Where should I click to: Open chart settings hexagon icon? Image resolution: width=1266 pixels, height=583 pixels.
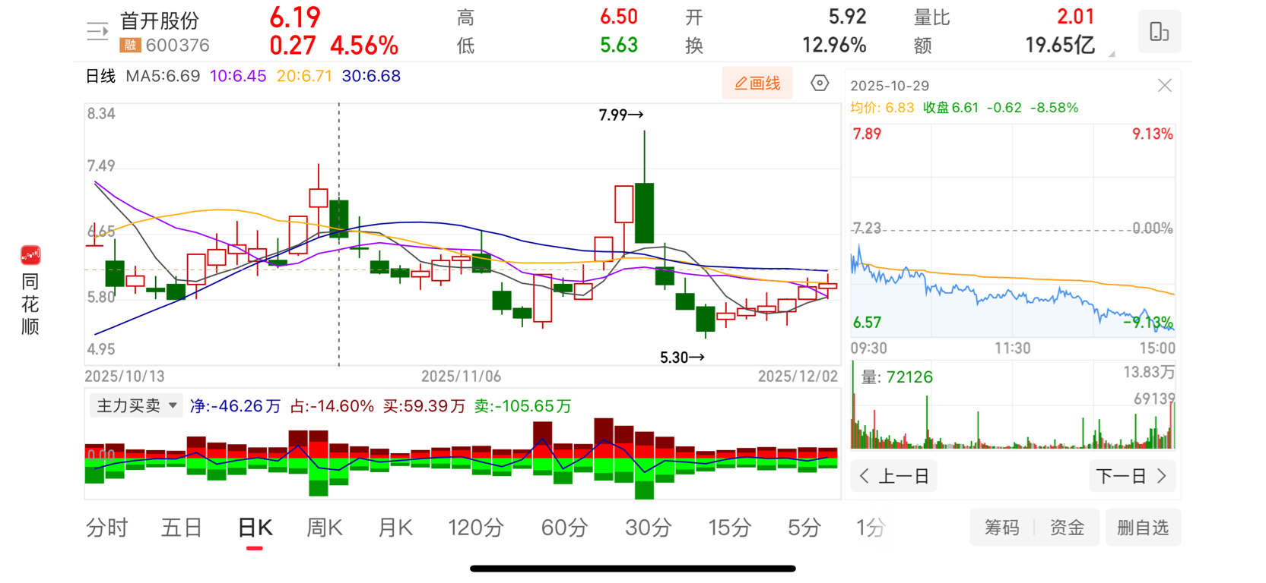tap(820, 83)
